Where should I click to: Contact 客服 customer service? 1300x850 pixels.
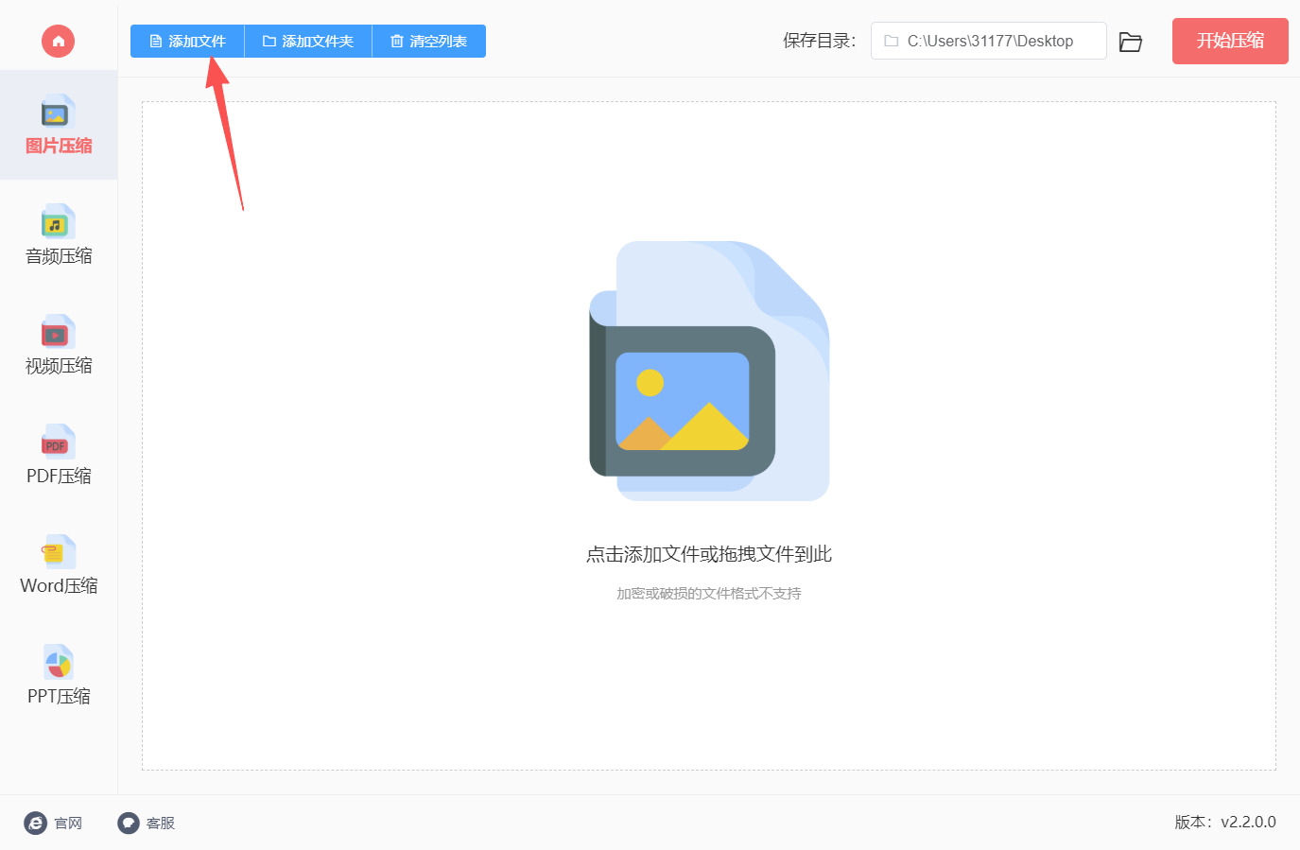[x=147, y=824]
